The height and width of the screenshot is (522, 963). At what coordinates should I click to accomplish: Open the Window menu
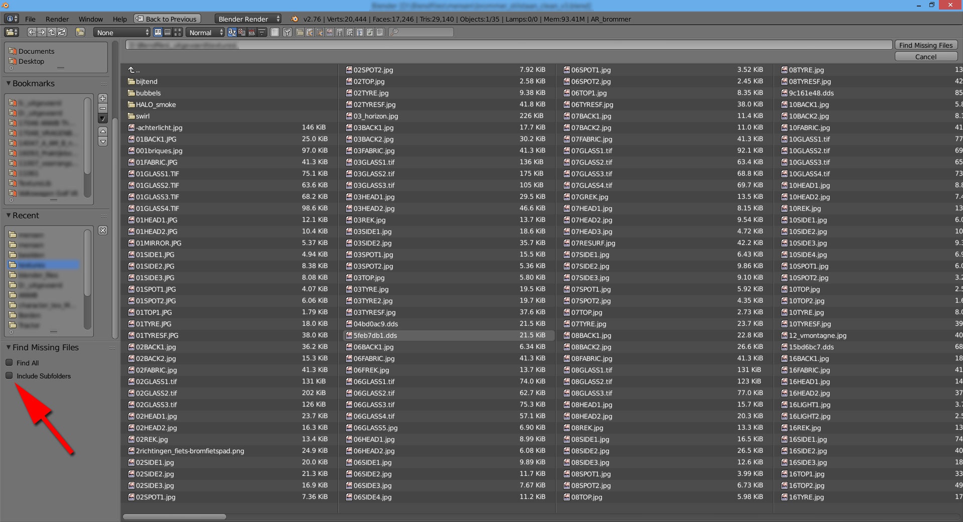click(91, 19)
